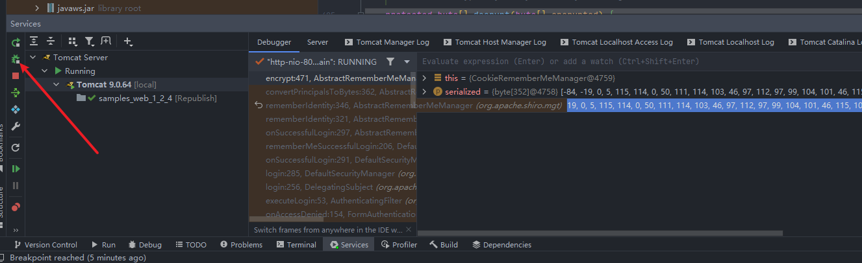Open the Terminal tool window

(x=296, y=245)
